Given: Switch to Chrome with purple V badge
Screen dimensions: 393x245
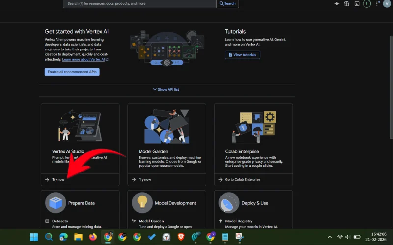Looking at the screenshot, I should 211,237.
